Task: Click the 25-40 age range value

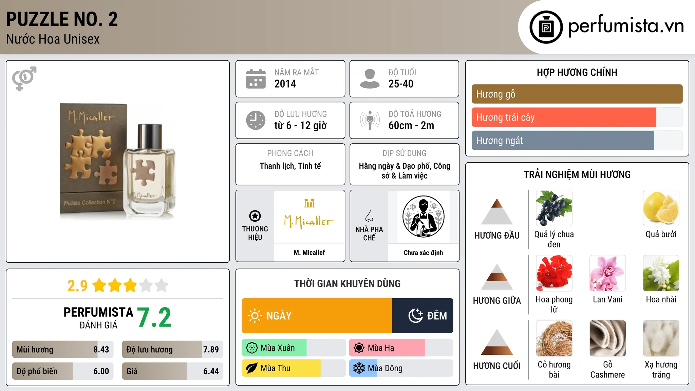Action: click(x=401, y=84)
